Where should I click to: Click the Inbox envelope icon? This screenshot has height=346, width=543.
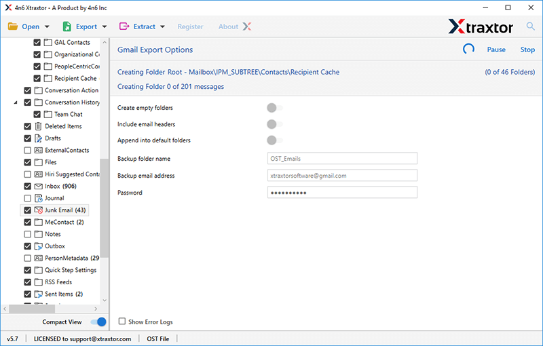pyautogui.click(x=39, y=186)
